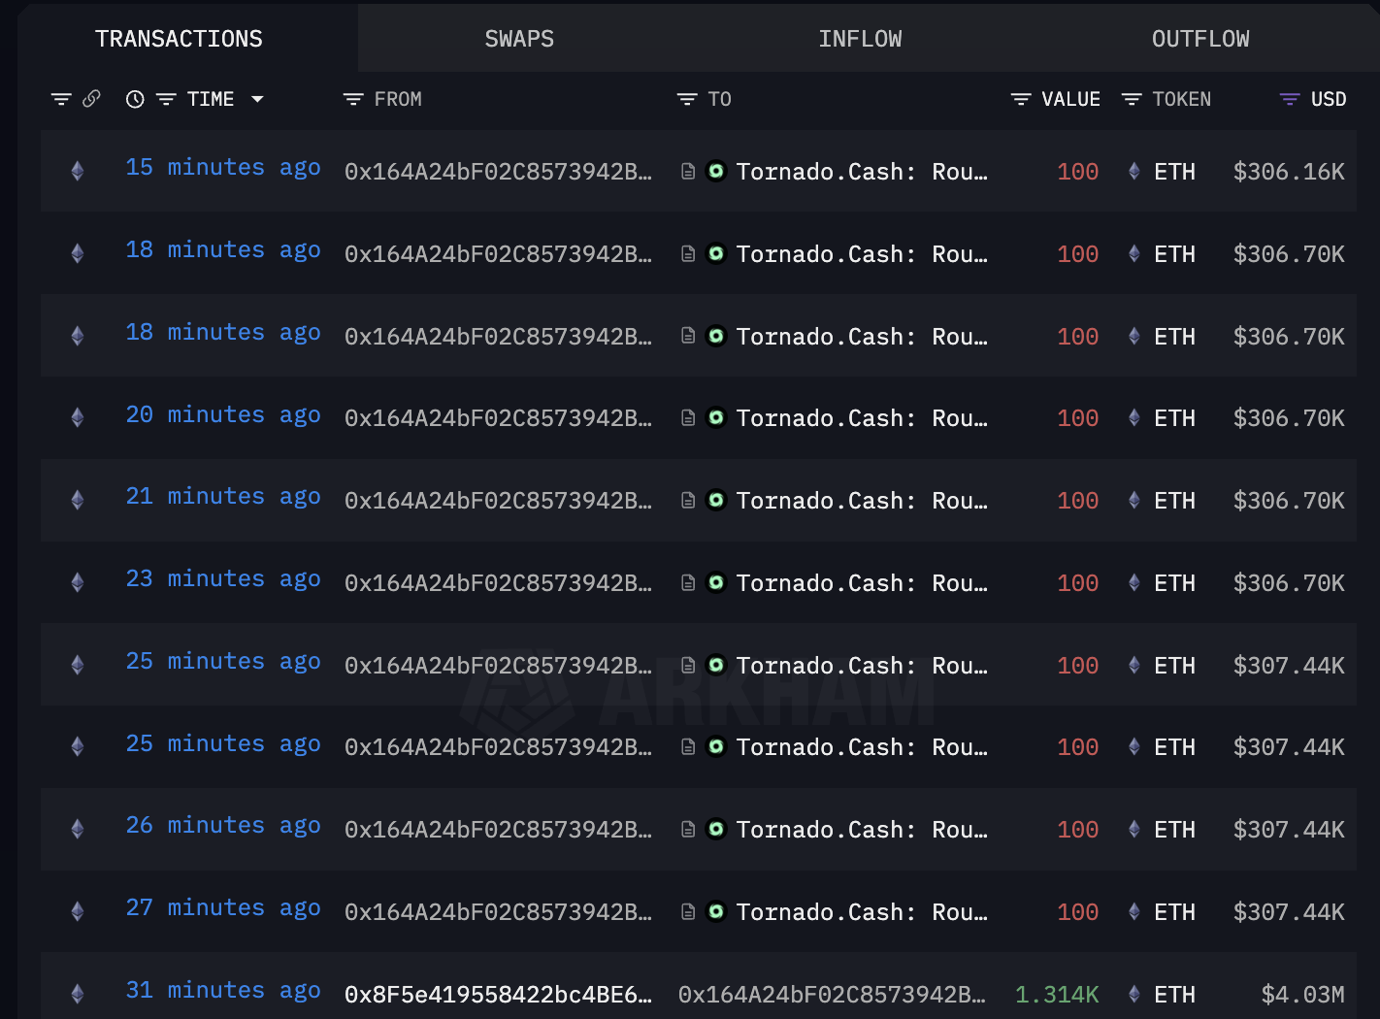Click the Tornado.Cash logo in the 23 minutes ago row
This screenshot has height=1019, width=1380.
point(716,583)
